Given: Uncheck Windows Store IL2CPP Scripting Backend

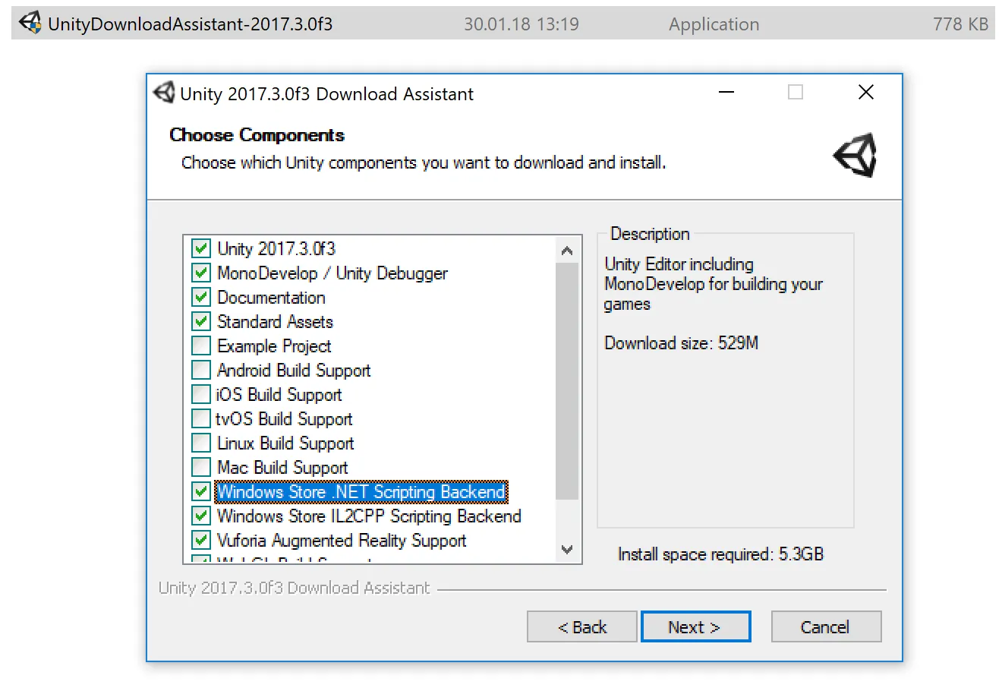Looking at the screenshot, I should tap(201, 516).
